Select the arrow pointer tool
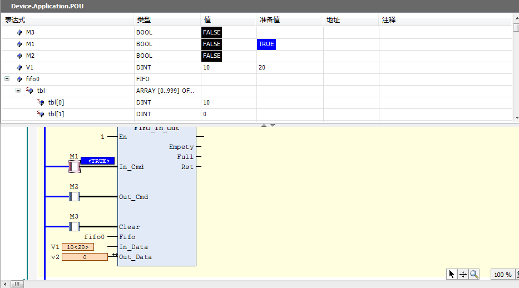 (x=452, y=274)
